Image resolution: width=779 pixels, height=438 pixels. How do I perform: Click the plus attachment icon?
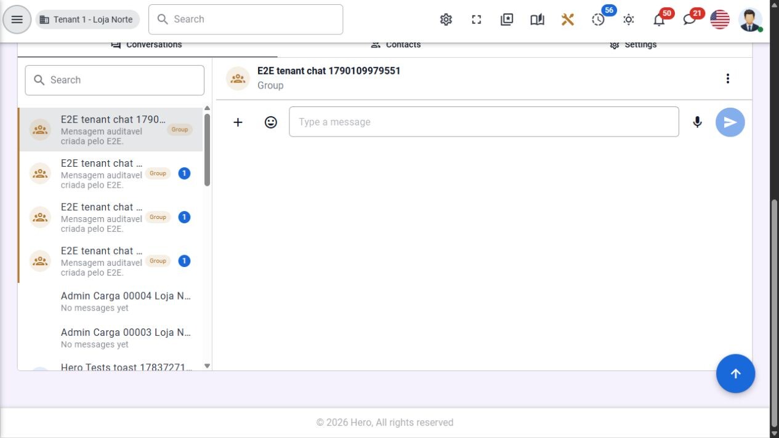pyautogui.click(x=238, y=122)
